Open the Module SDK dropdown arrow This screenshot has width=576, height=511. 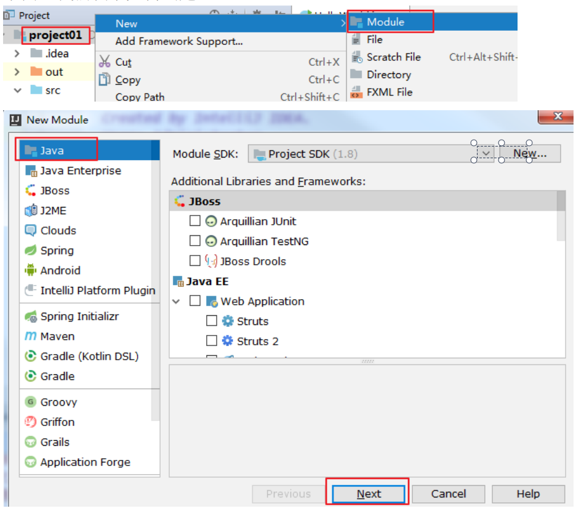tap(486, 153)
